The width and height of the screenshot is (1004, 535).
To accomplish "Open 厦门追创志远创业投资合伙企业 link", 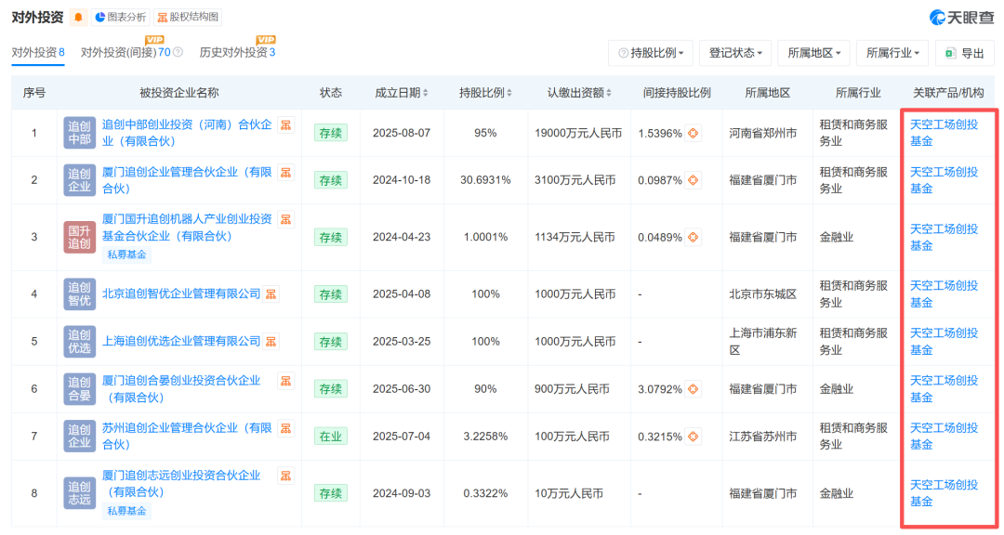I will pyautogui.click(x=181, y=484).
